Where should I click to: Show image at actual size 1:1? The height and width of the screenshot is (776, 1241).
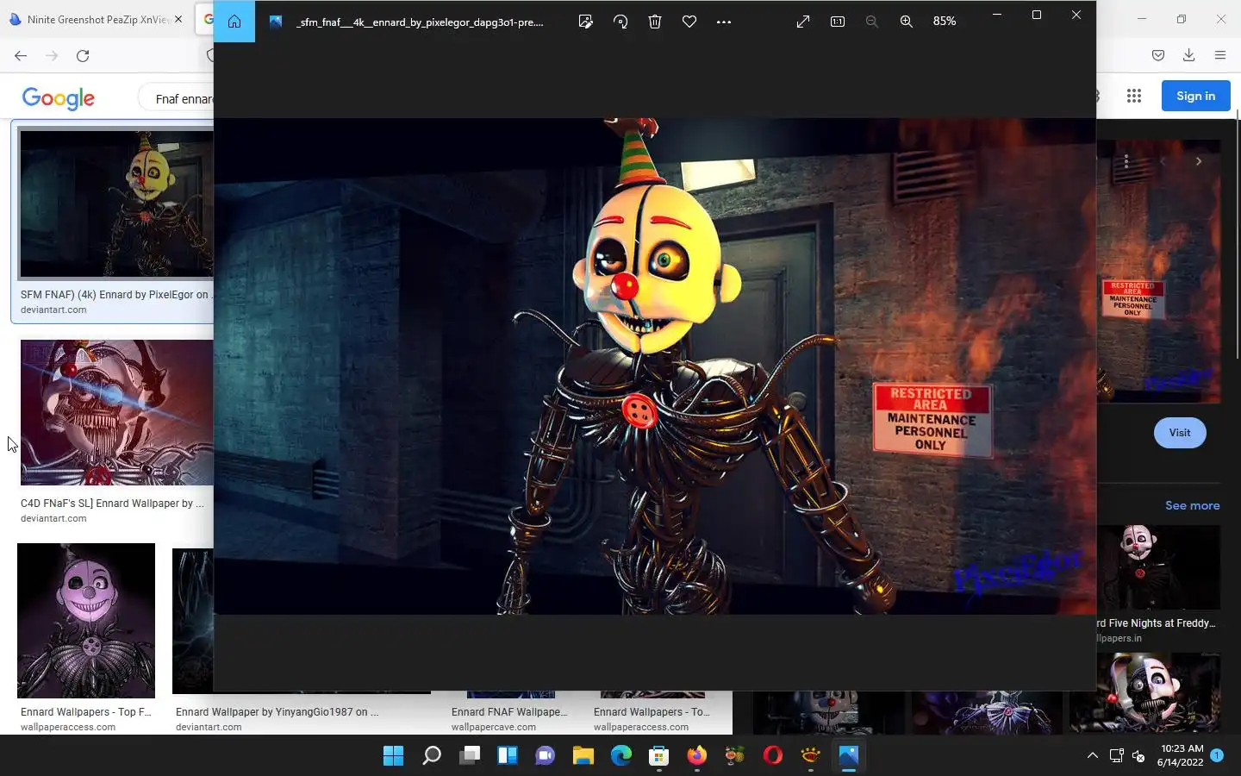click(x=838, y=22)
